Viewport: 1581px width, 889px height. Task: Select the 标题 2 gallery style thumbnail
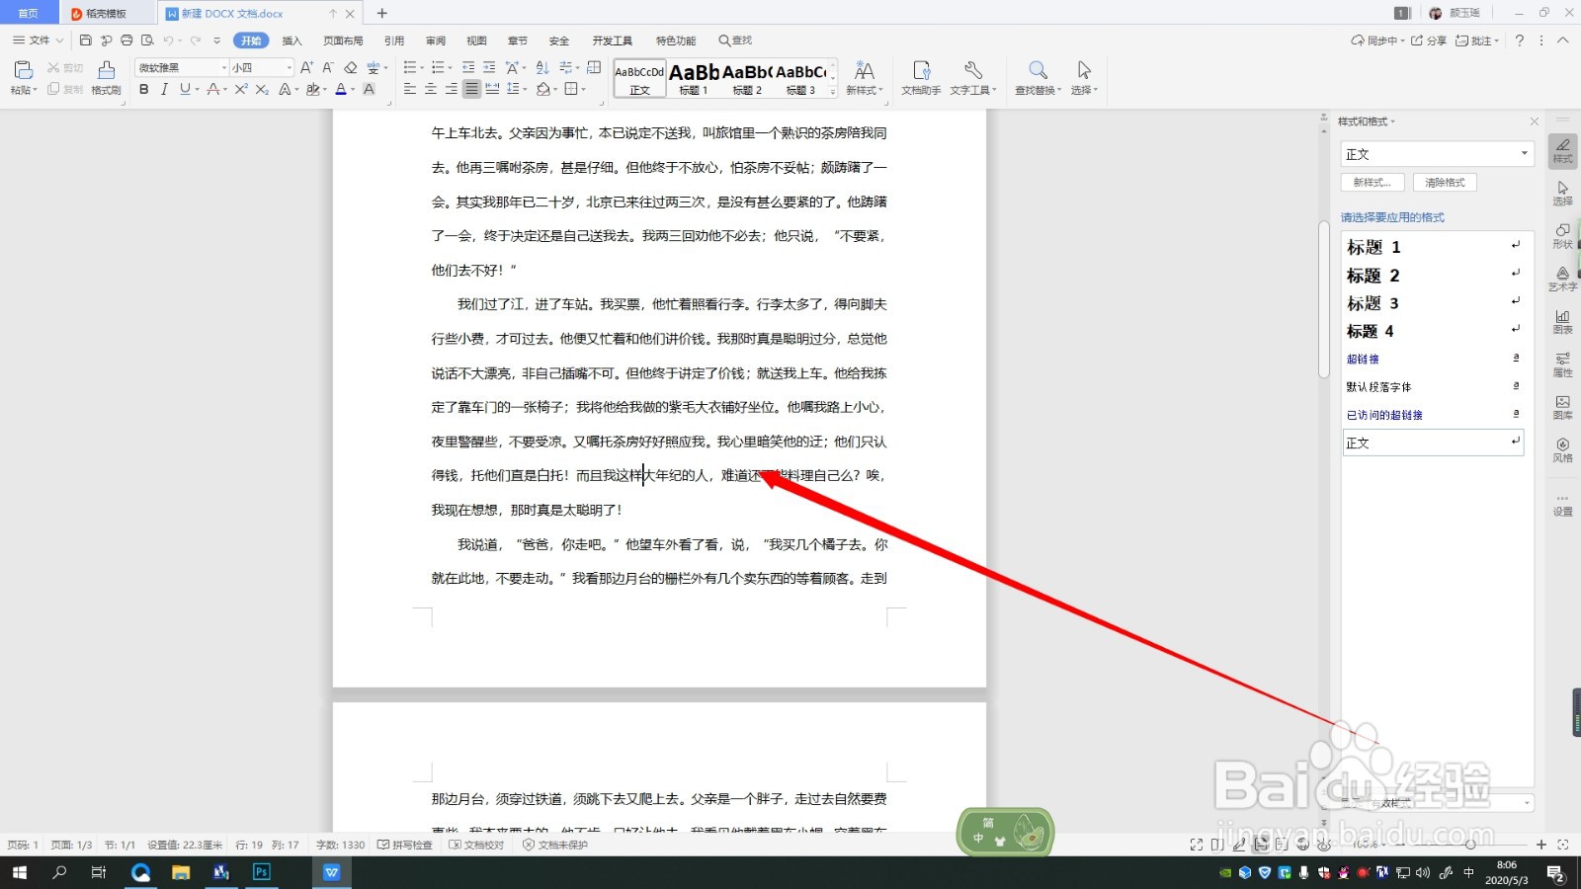(x=747, y=77)
